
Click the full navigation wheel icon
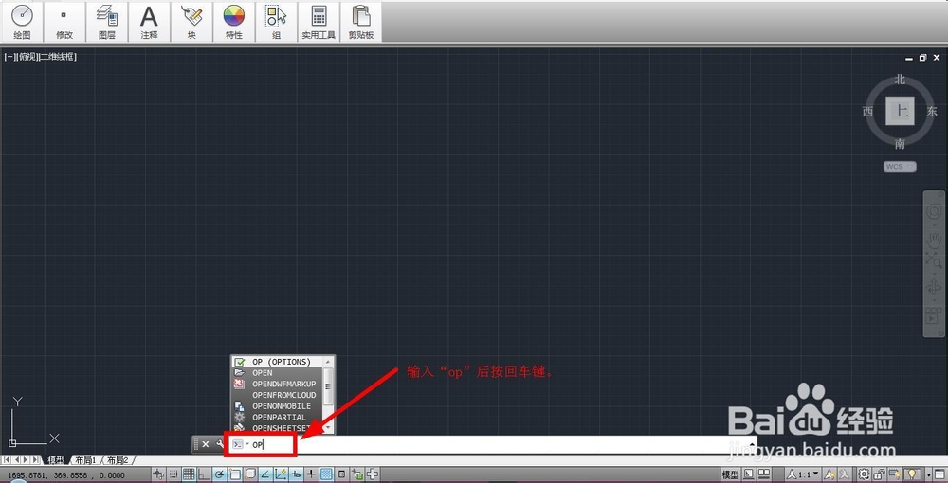pos(934,211)
